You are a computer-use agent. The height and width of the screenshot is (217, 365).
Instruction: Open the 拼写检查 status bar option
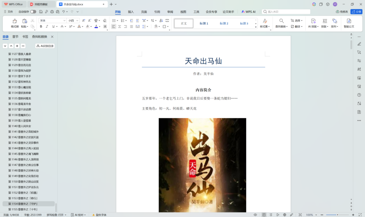pyautogui.click(x=57, y=215)
